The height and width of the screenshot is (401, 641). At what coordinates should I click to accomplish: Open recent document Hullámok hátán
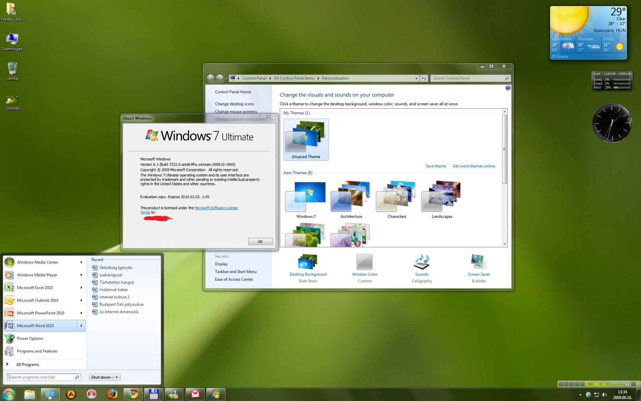[x=113, y=290]
